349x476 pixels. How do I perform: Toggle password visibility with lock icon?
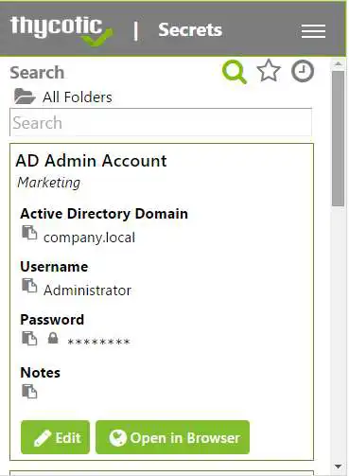[53, 338]
